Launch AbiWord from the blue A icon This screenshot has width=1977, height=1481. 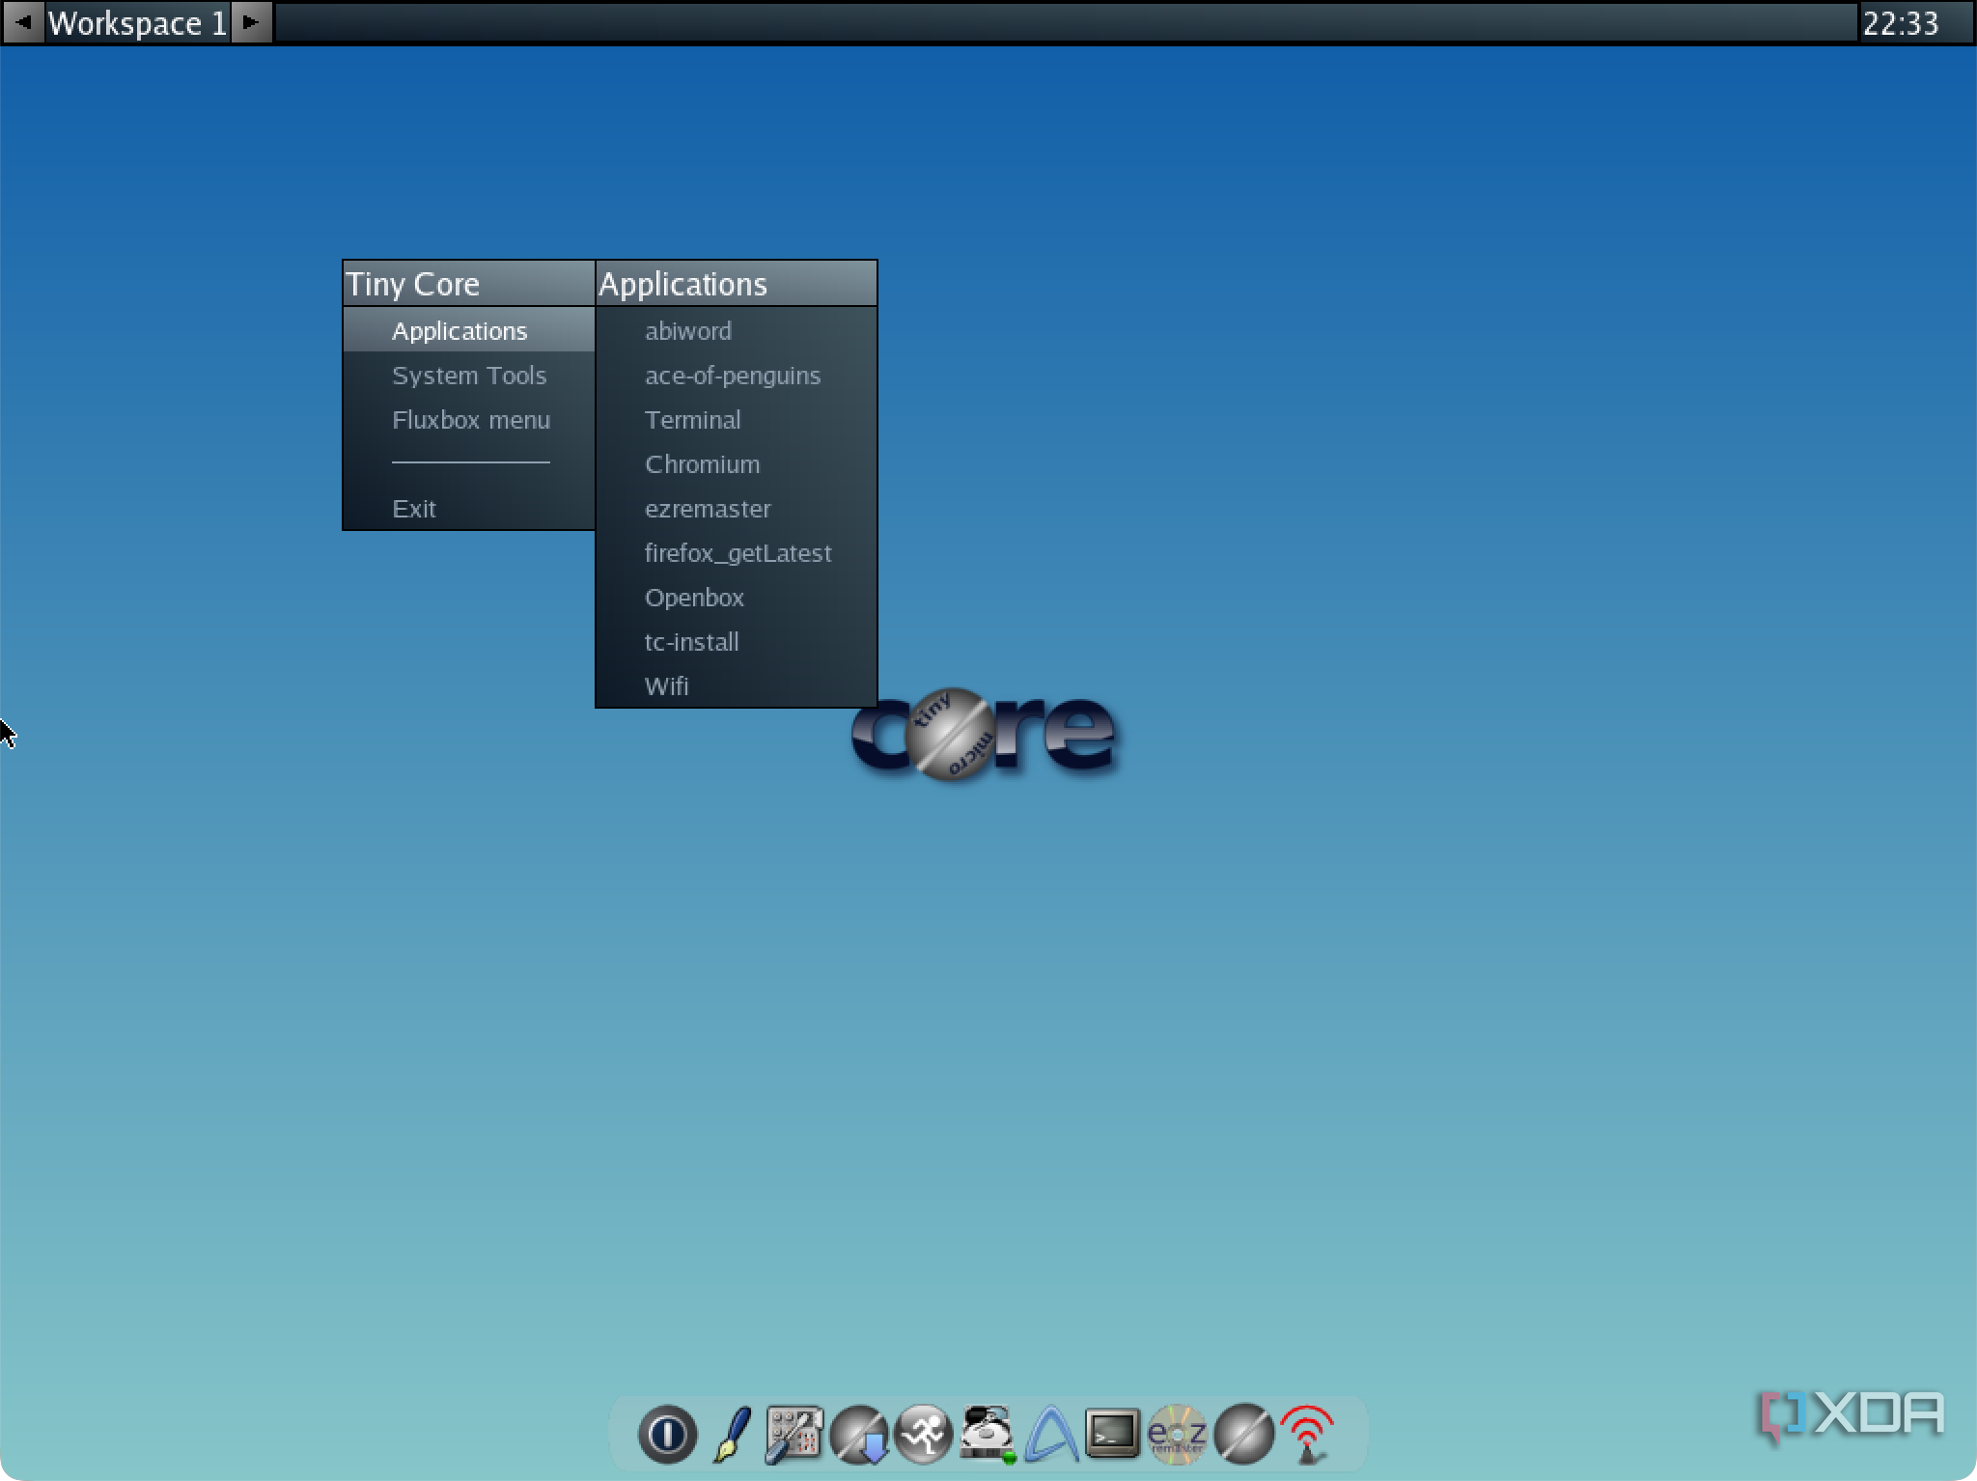coord(1050,1434)
